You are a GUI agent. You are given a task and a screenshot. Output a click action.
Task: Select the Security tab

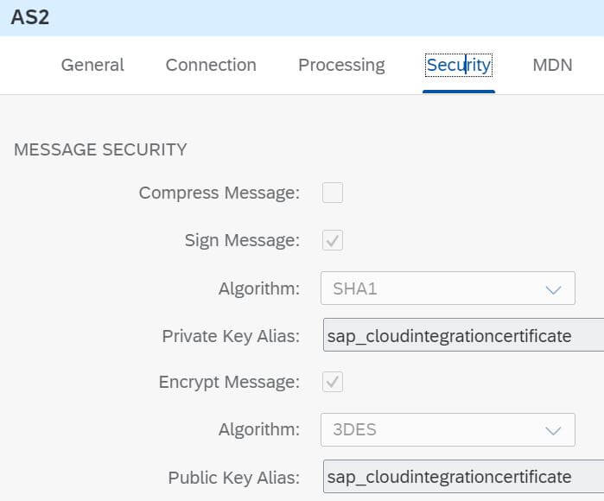tap(458, 65)
